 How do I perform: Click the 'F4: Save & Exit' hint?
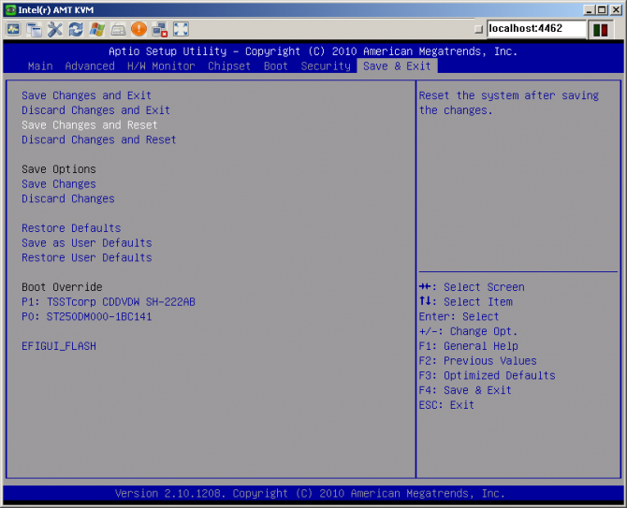coord(465,390)
